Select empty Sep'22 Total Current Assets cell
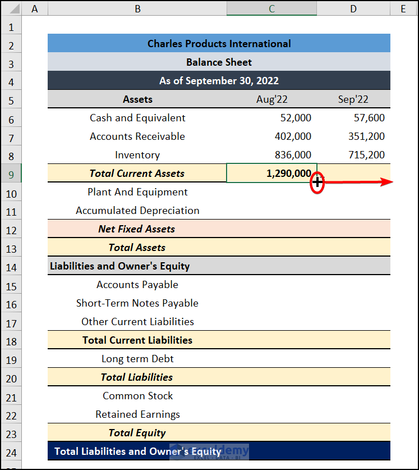Viewport: 419px width, 470px height. pyautogui.click(x=353, y=174)
